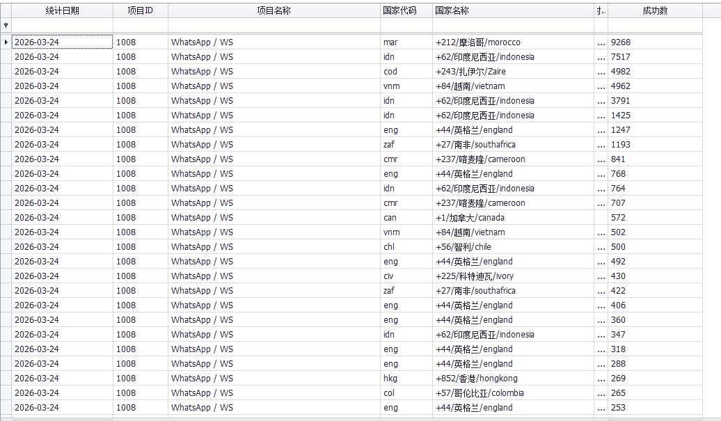
Task: Select the 1425 success count cell
Action: pos(655,115)
